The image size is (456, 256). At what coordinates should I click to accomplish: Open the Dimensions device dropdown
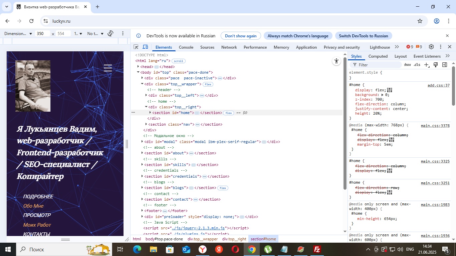18,34
